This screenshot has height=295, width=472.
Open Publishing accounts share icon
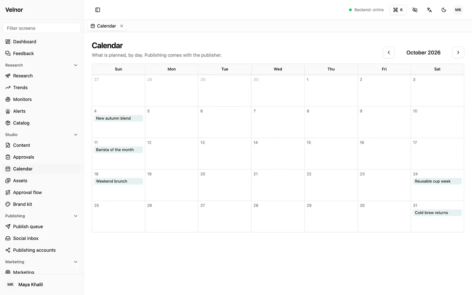point(8,250)
